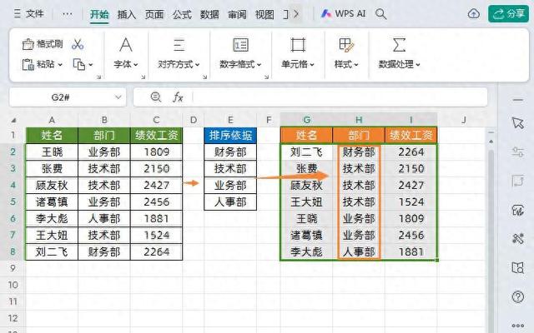The height and width of the screenshot is (333, 534).
Task: Click the sidebar three-dots more icon
Action: tap(517, 326)
